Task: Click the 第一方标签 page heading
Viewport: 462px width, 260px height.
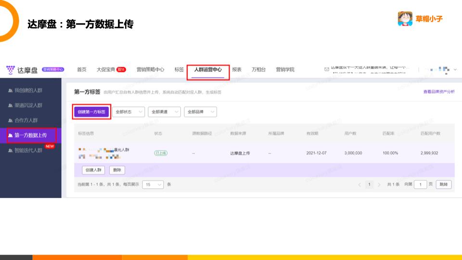Action: click(87, 92)
